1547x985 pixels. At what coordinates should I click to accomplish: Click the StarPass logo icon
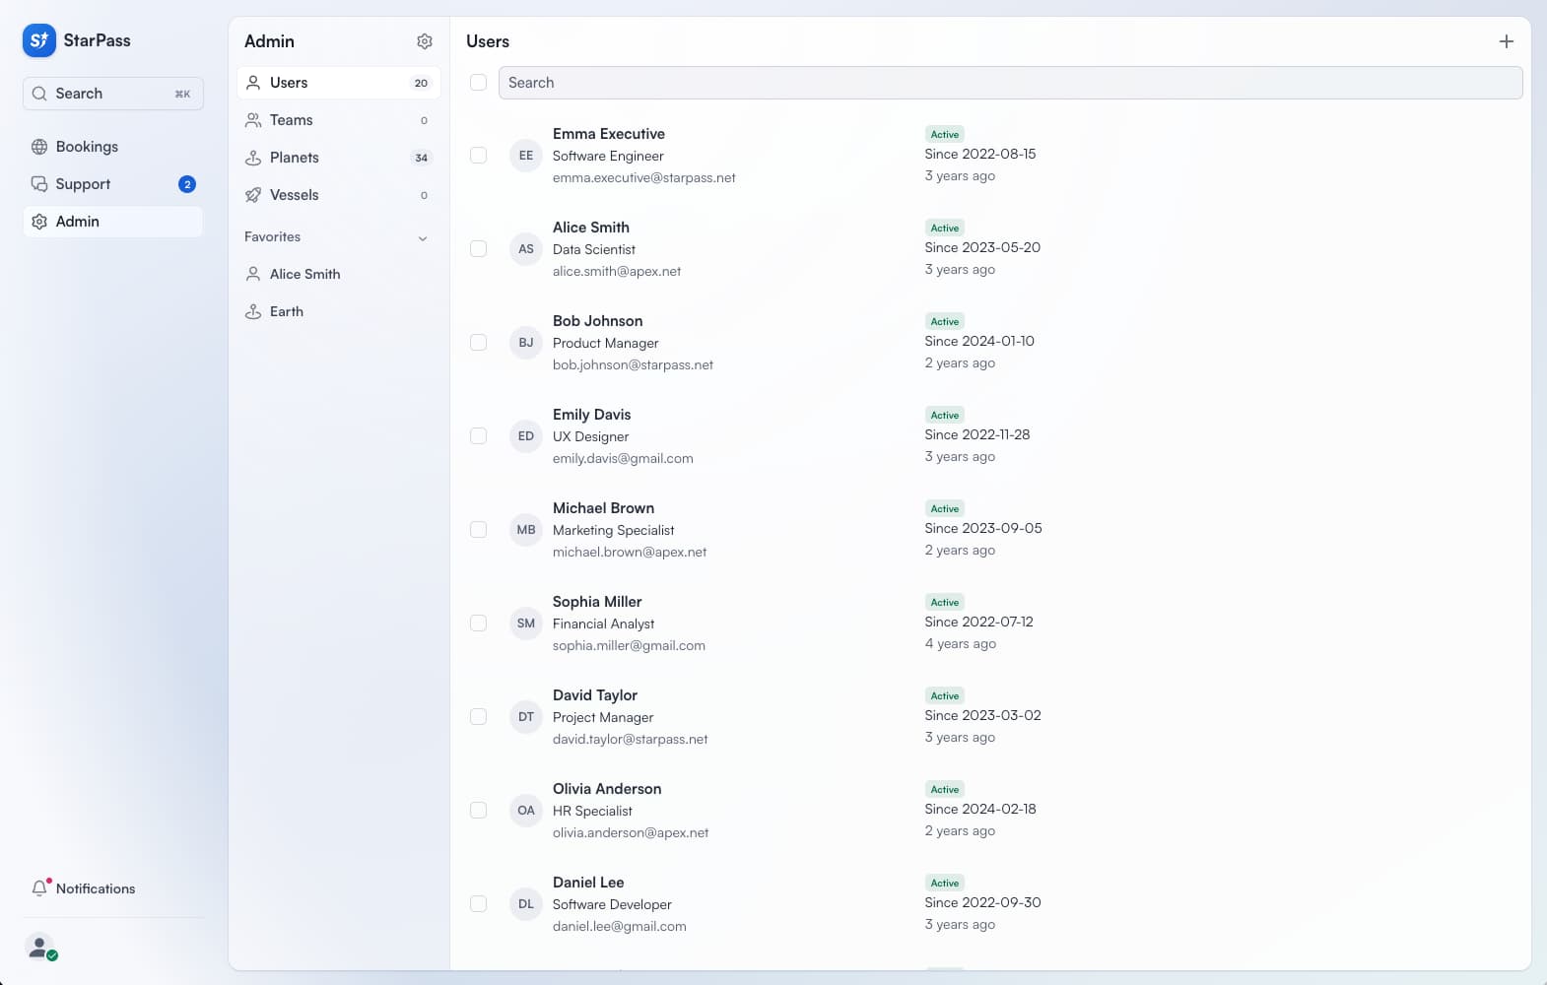pyautogui.click(x=39, y=40)
